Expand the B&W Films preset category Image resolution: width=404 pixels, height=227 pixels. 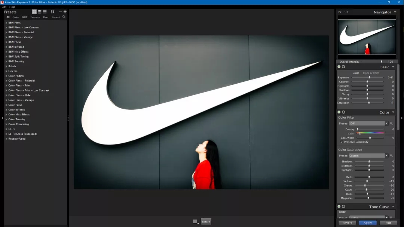[x=6, y=23]
